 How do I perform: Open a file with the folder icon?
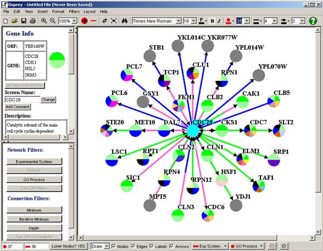pos(15,21)
